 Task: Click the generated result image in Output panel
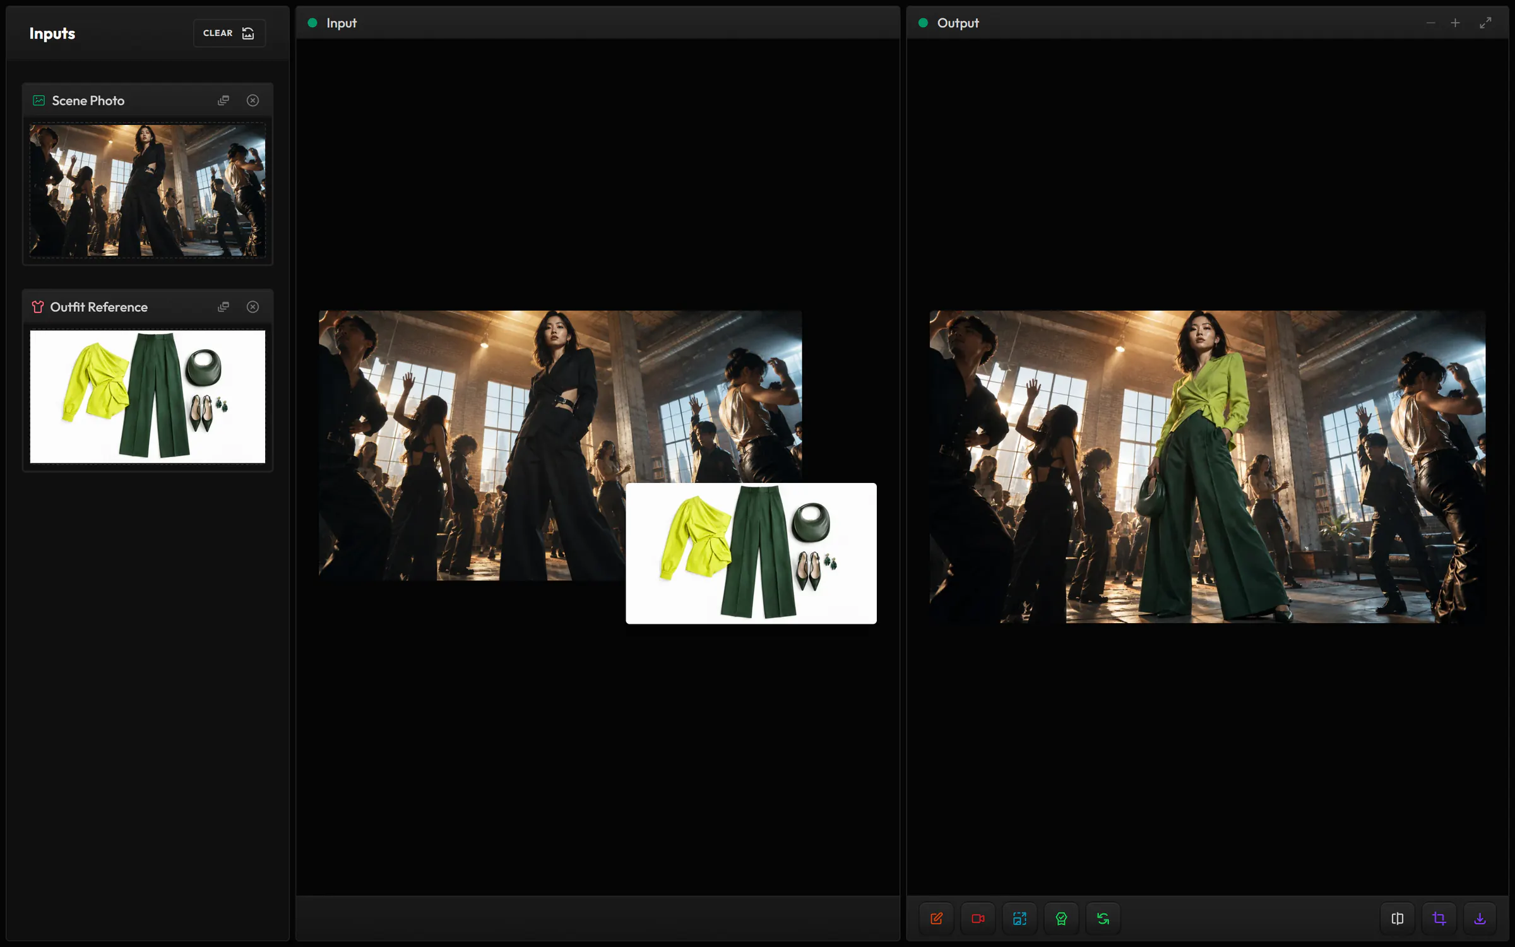[1207, 467]
